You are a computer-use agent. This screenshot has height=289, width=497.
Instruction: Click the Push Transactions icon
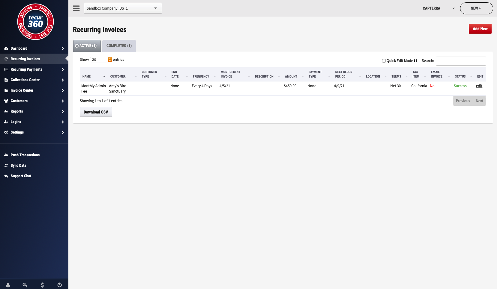coord(6,155)
